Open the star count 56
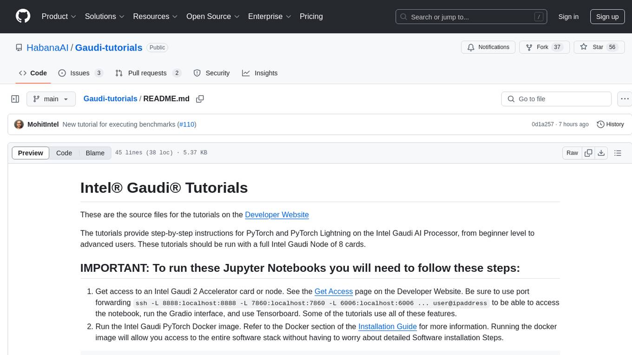This screenshot has width=632, height=355. (x=612, y=47)
